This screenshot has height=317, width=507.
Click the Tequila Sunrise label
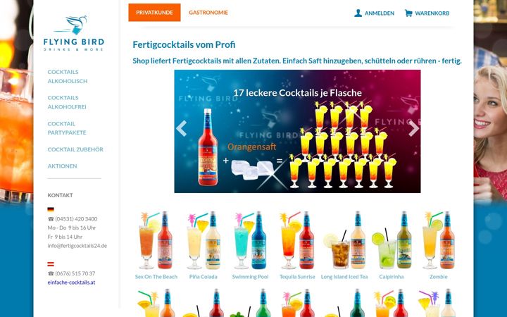click(297, 277)
